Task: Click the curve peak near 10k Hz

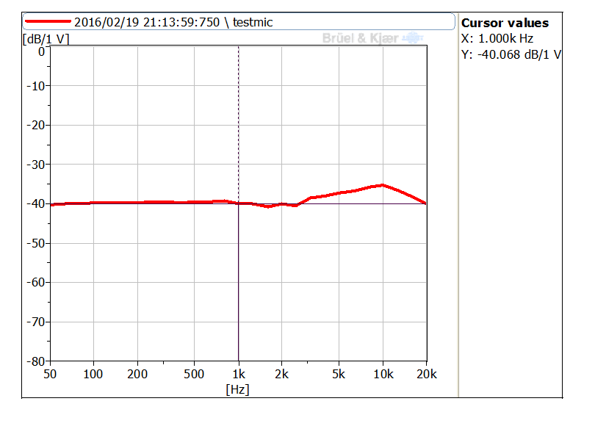Action: coord(382,185)
